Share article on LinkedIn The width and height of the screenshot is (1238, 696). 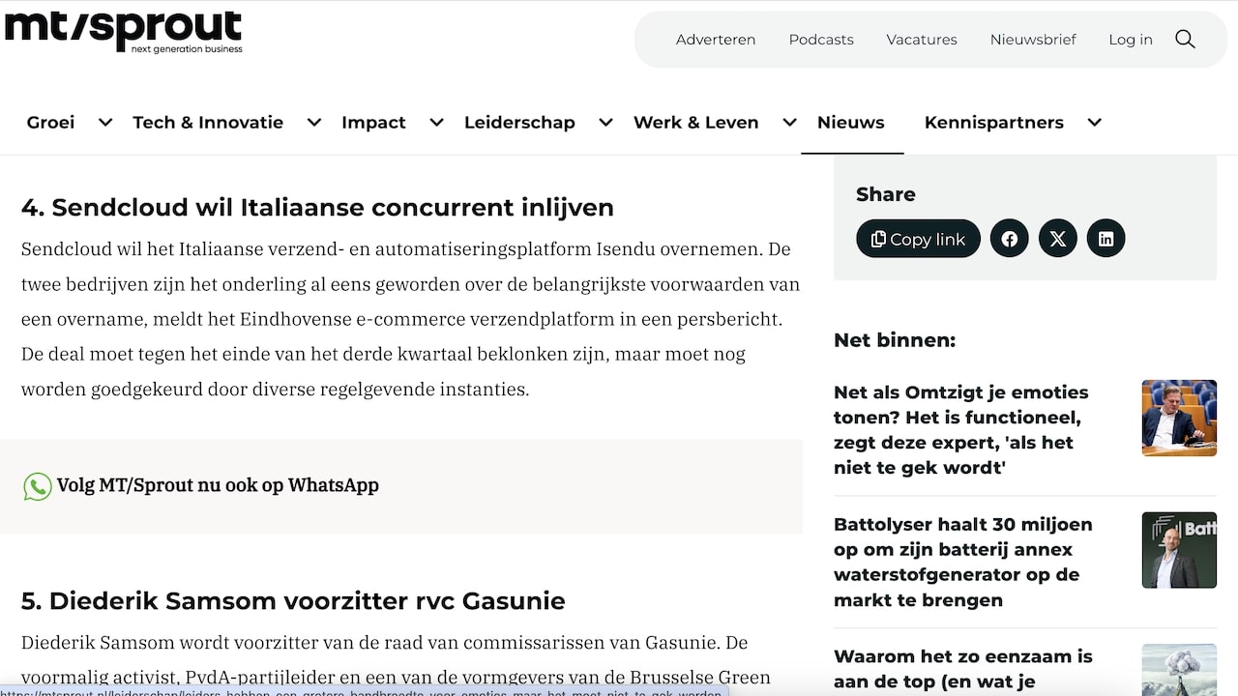tap(1106, 239)
